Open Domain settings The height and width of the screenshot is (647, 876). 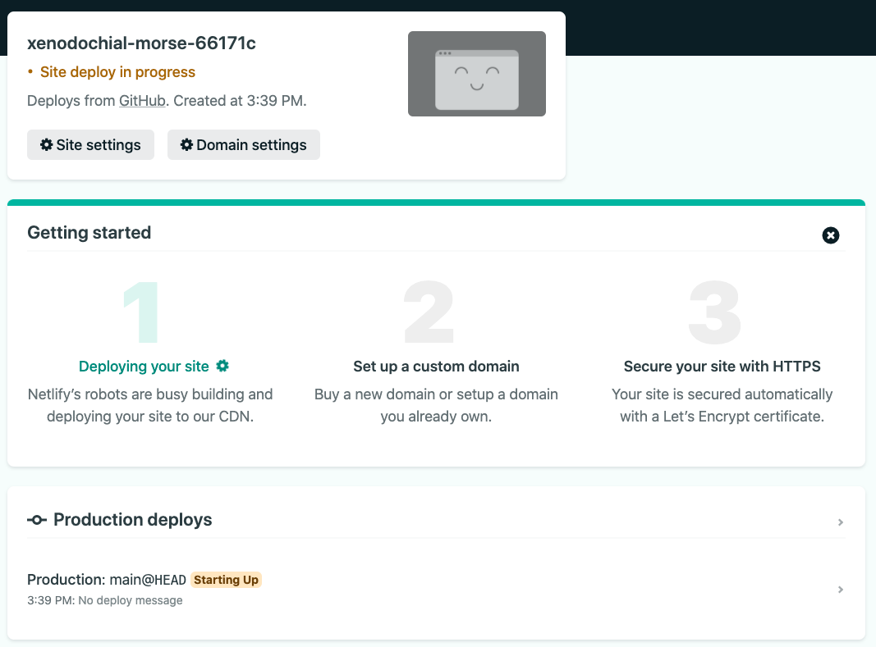tap(244, 145)
